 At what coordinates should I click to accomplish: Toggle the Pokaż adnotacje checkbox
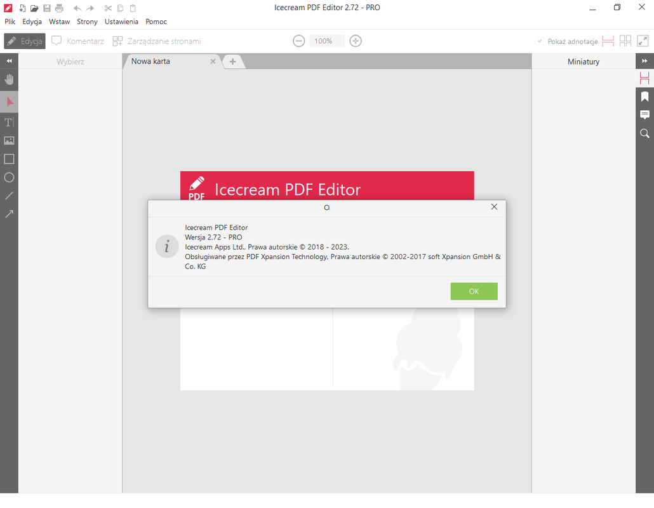[x=539, y=41]
